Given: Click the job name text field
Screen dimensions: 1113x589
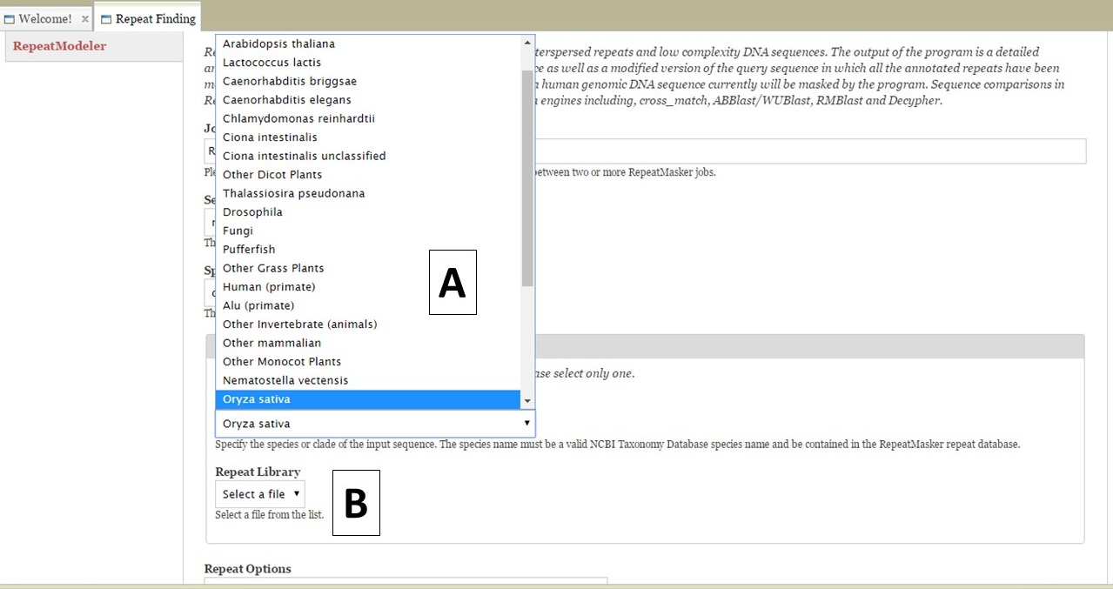Looking at the screenshot, I should click(645, 151).
